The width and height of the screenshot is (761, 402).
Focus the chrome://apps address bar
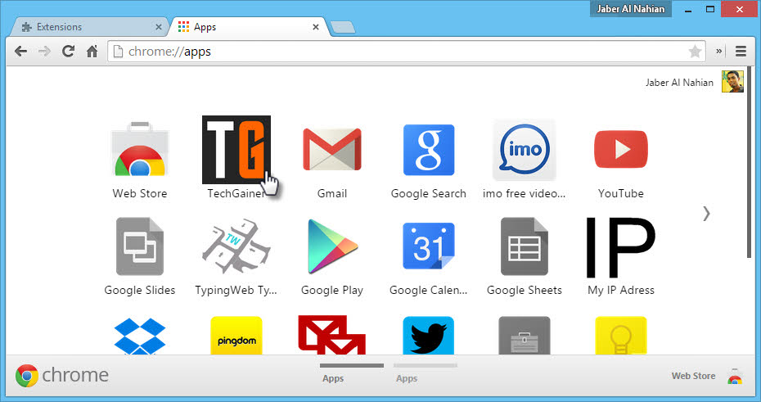pos(407,52)
